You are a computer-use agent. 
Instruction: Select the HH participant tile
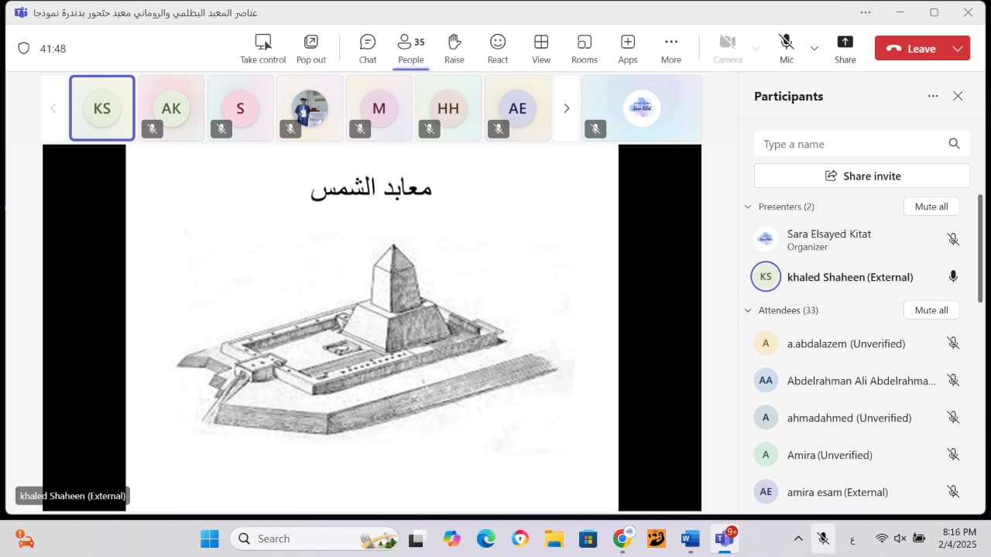click(448, 108)
